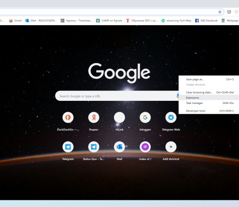Open Task manager from the menu

click(209, 103)
